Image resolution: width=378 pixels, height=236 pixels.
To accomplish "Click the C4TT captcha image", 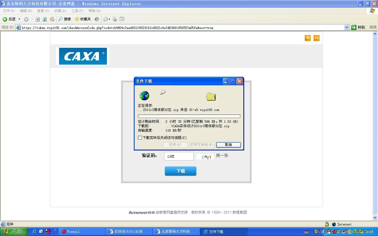I will pos(205,157).
